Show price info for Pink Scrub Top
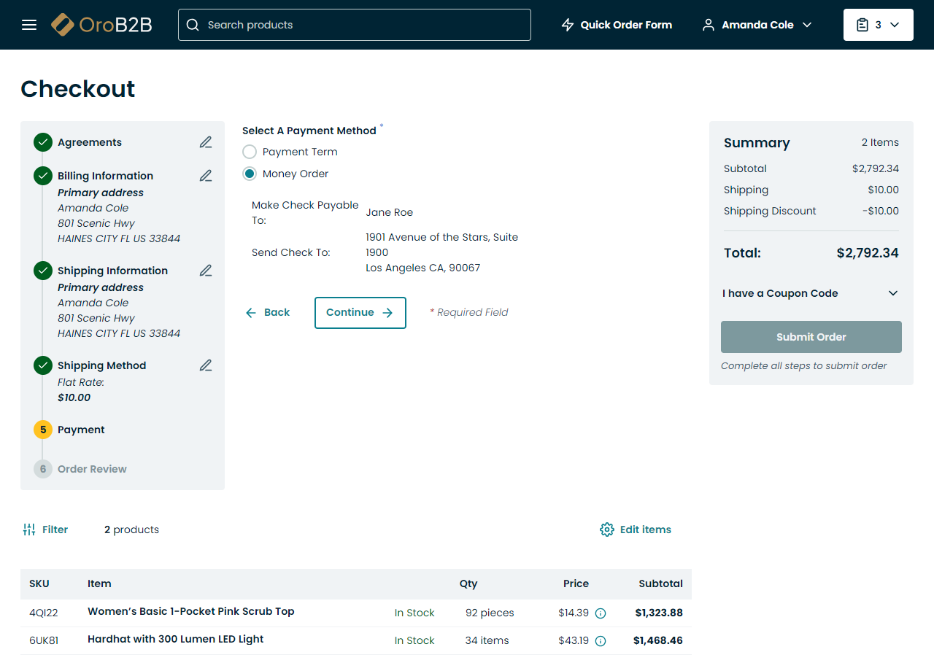The width and height of the screenshot is (934, 671). point(601,613)
